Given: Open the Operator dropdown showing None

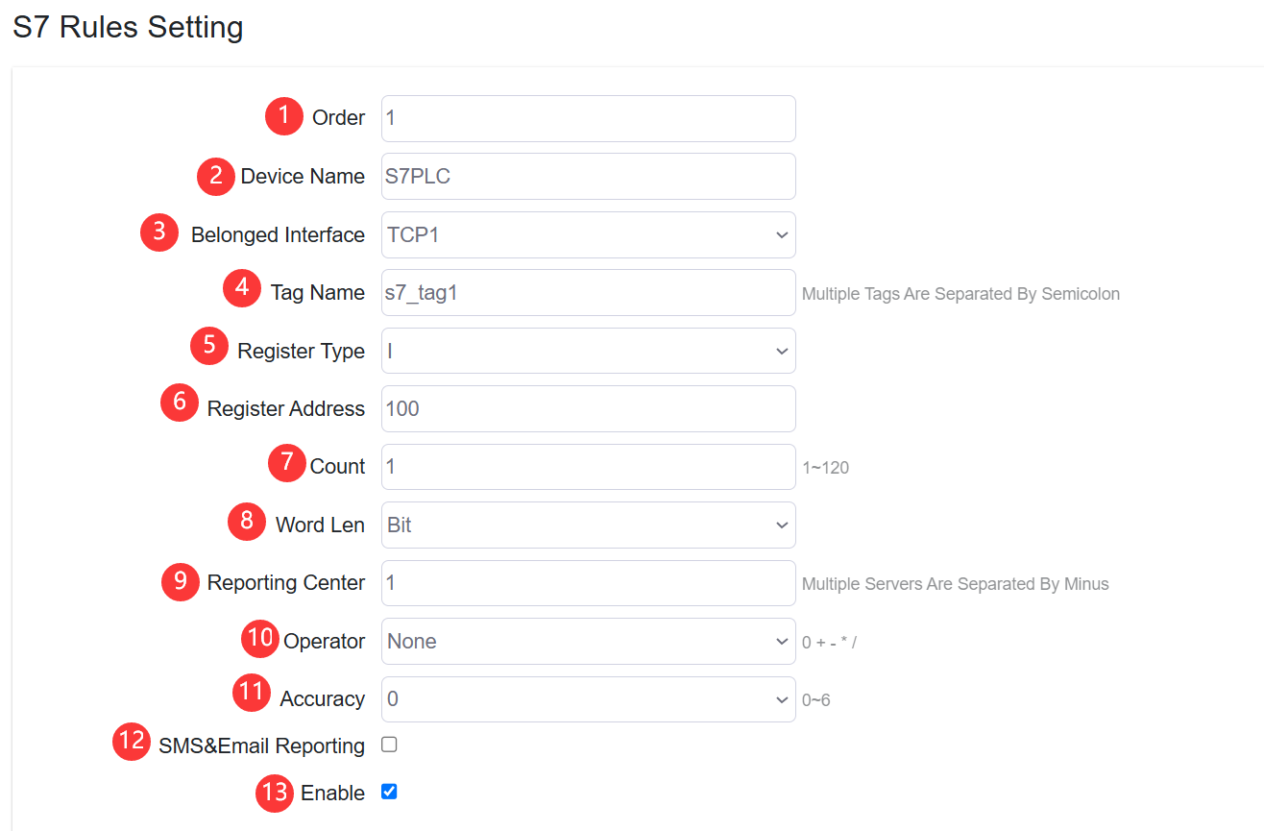Looking at the screenshot, I should 588,641.
